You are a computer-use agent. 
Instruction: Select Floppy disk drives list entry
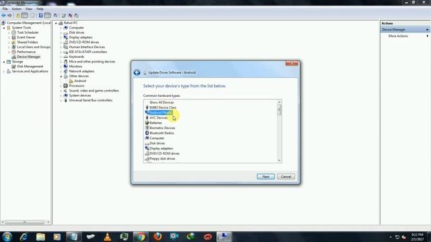[x=162, y=159]
